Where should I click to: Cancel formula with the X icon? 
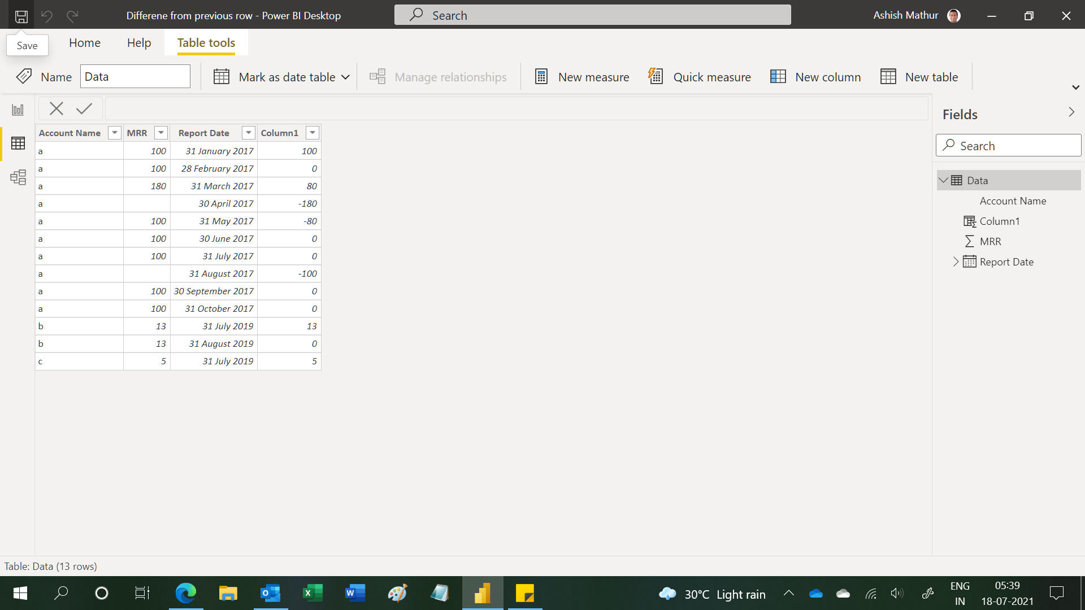click(x=57, y=108)
